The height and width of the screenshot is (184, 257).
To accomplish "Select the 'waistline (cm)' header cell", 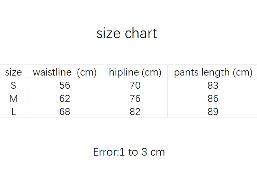I will click(64, 71).
